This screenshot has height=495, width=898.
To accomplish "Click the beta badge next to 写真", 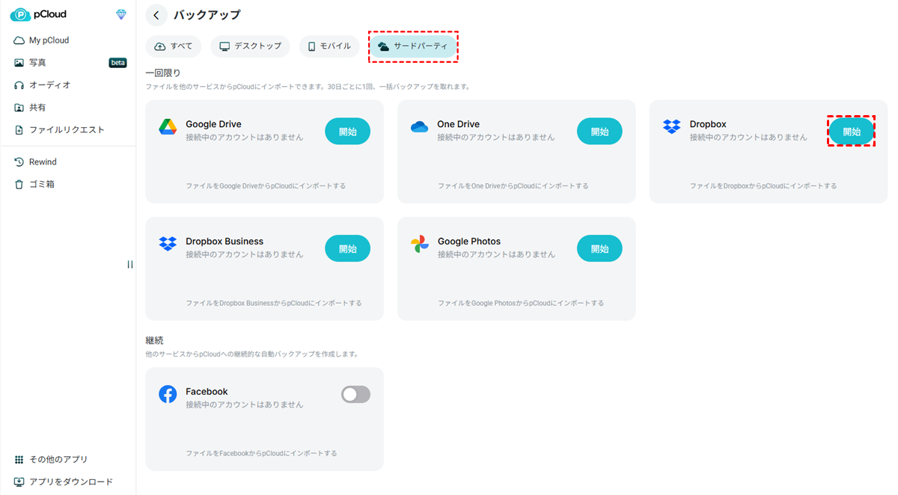I will [x=117, y=63].
